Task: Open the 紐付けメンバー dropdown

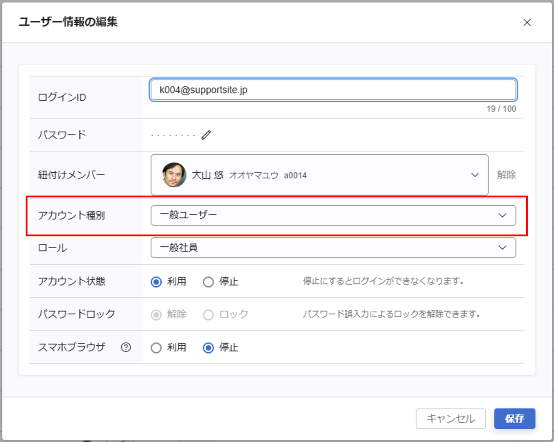Action: 319,175
